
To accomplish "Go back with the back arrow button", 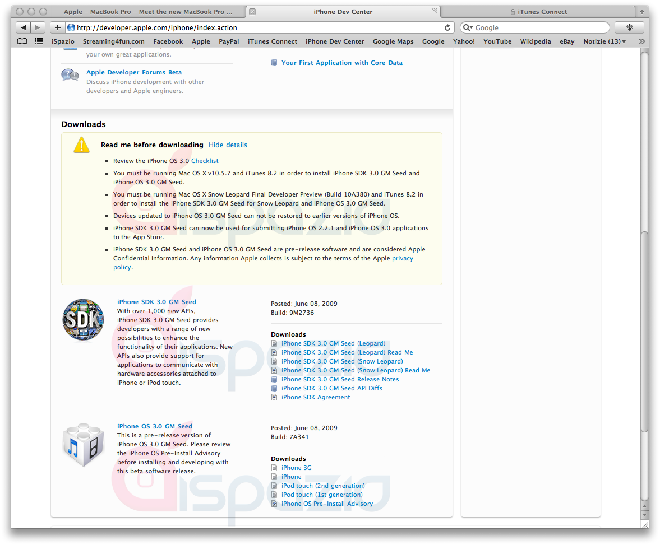I will [23, 28].
